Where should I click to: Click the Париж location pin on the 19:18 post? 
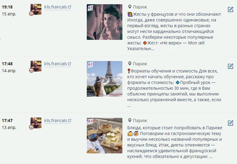coord(129,7)
